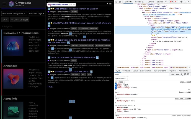
Task: Select span.first-line in the breadcrumb bar
Action: (x=145, y=67)
